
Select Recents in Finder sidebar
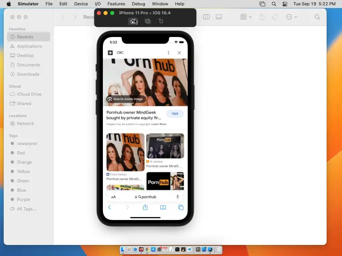[x=29, y=37]
